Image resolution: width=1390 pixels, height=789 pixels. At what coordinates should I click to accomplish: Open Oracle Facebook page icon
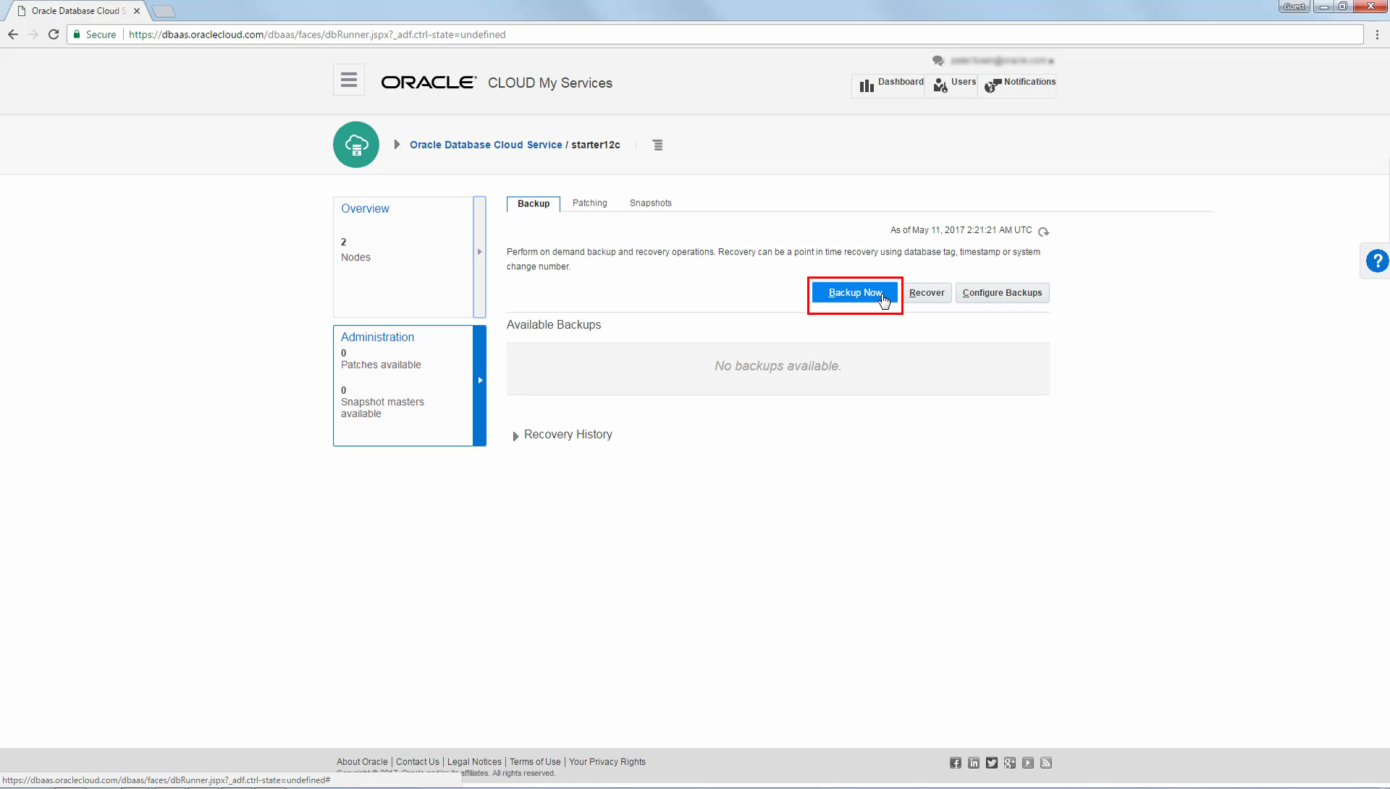956,763
